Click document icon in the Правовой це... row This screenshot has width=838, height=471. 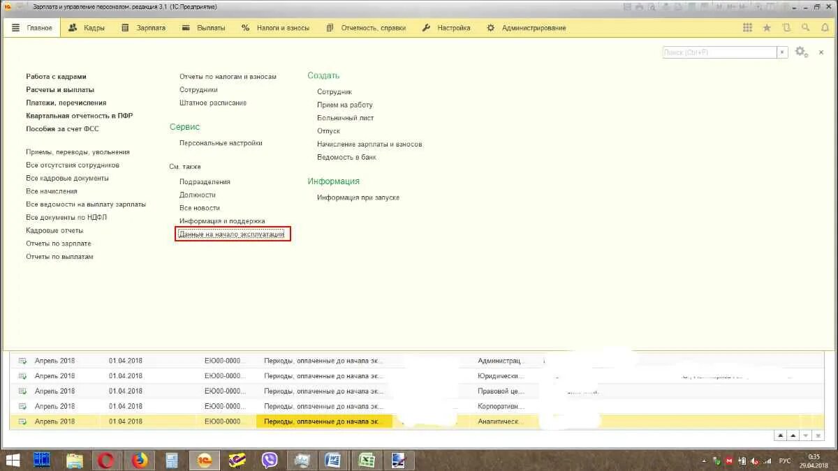tap(22, 391)
